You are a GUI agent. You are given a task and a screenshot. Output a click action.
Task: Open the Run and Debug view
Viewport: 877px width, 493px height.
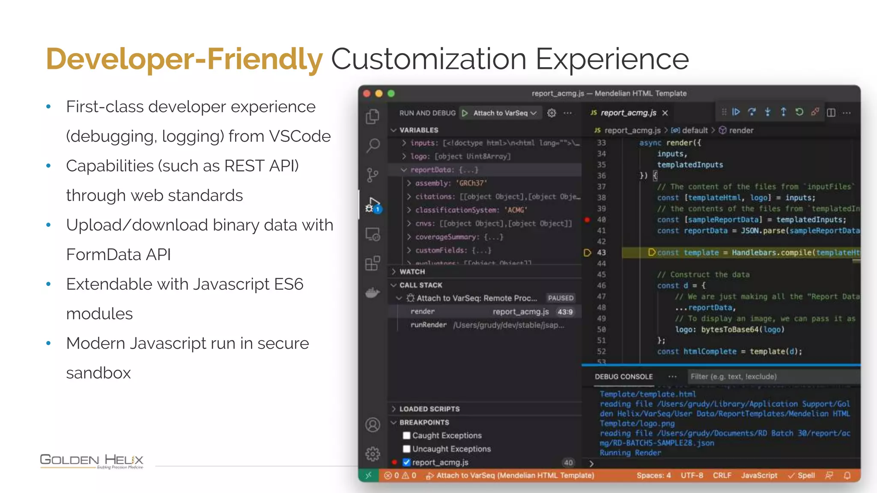[373, 205]
